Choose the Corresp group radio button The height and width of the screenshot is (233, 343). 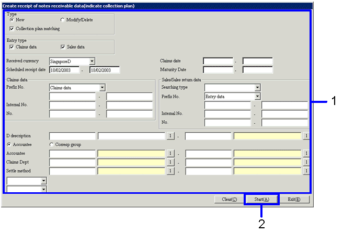pyautogui.click(x=51, y=145)
